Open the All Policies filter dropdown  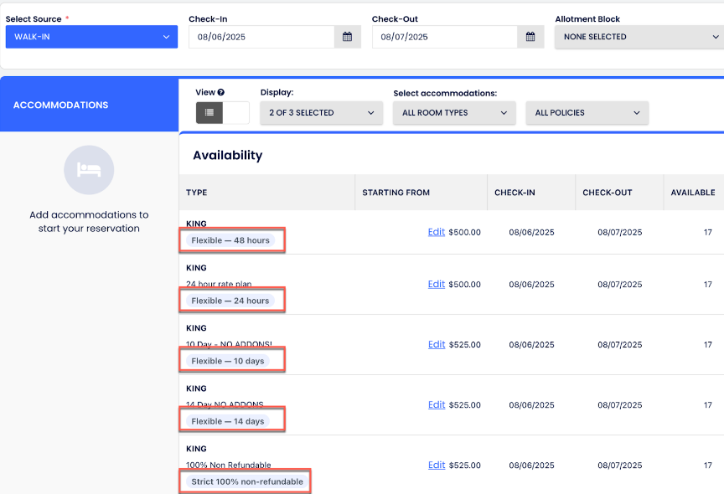coord(587,113)
